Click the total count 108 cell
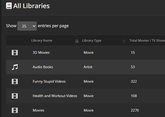This screenshot has height=117, width=165. click(x=134, y=96)
